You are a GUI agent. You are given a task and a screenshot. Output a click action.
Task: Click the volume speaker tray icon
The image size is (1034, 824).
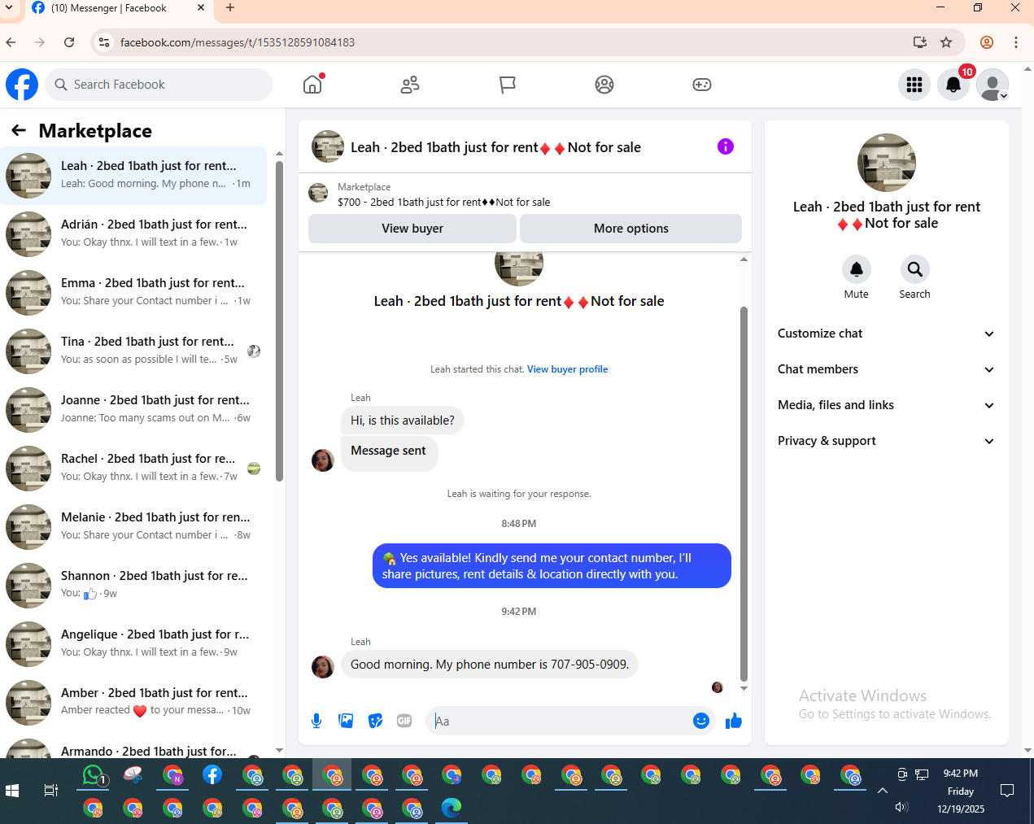pos(901,808)
